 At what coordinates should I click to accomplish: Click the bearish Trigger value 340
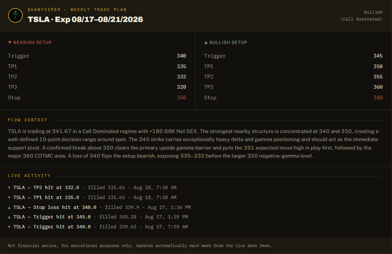181,56
